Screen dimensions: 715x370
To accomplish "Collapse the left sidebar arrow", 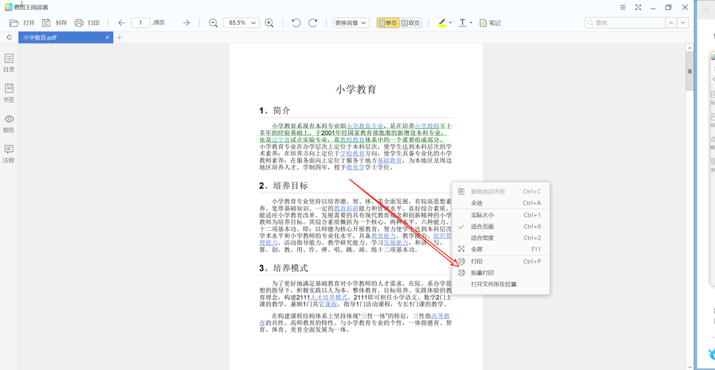I will click(9, 37).
